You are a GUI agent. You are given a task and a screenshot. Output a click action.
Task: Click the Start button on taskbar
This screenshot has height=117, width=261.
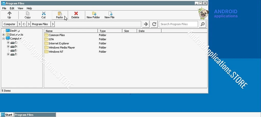coord(7,115)
